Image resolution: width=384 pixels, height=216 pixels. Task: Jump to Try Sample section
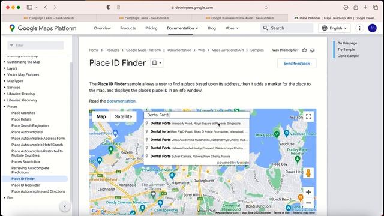pos(346,49)
